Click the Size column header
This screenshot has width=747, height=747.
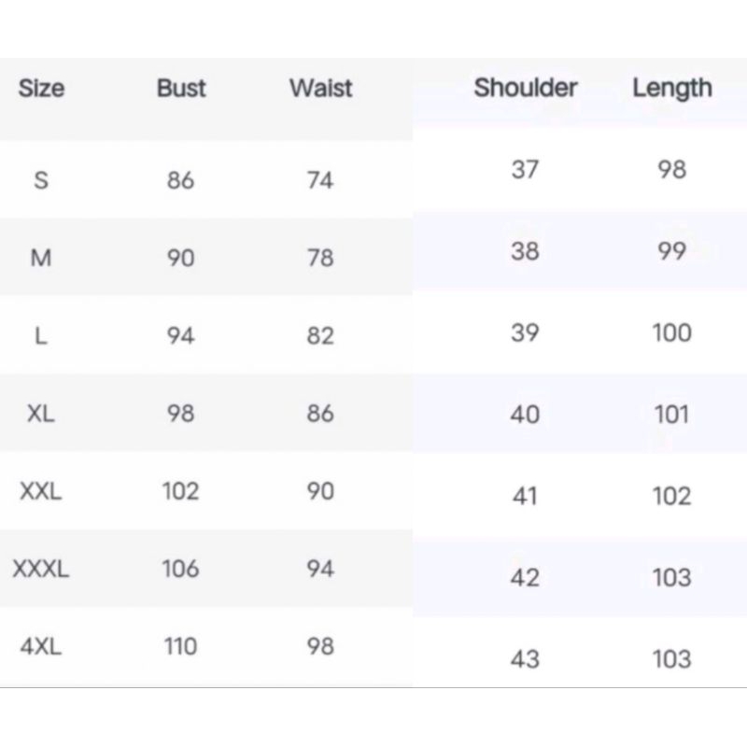pos(41,89)
